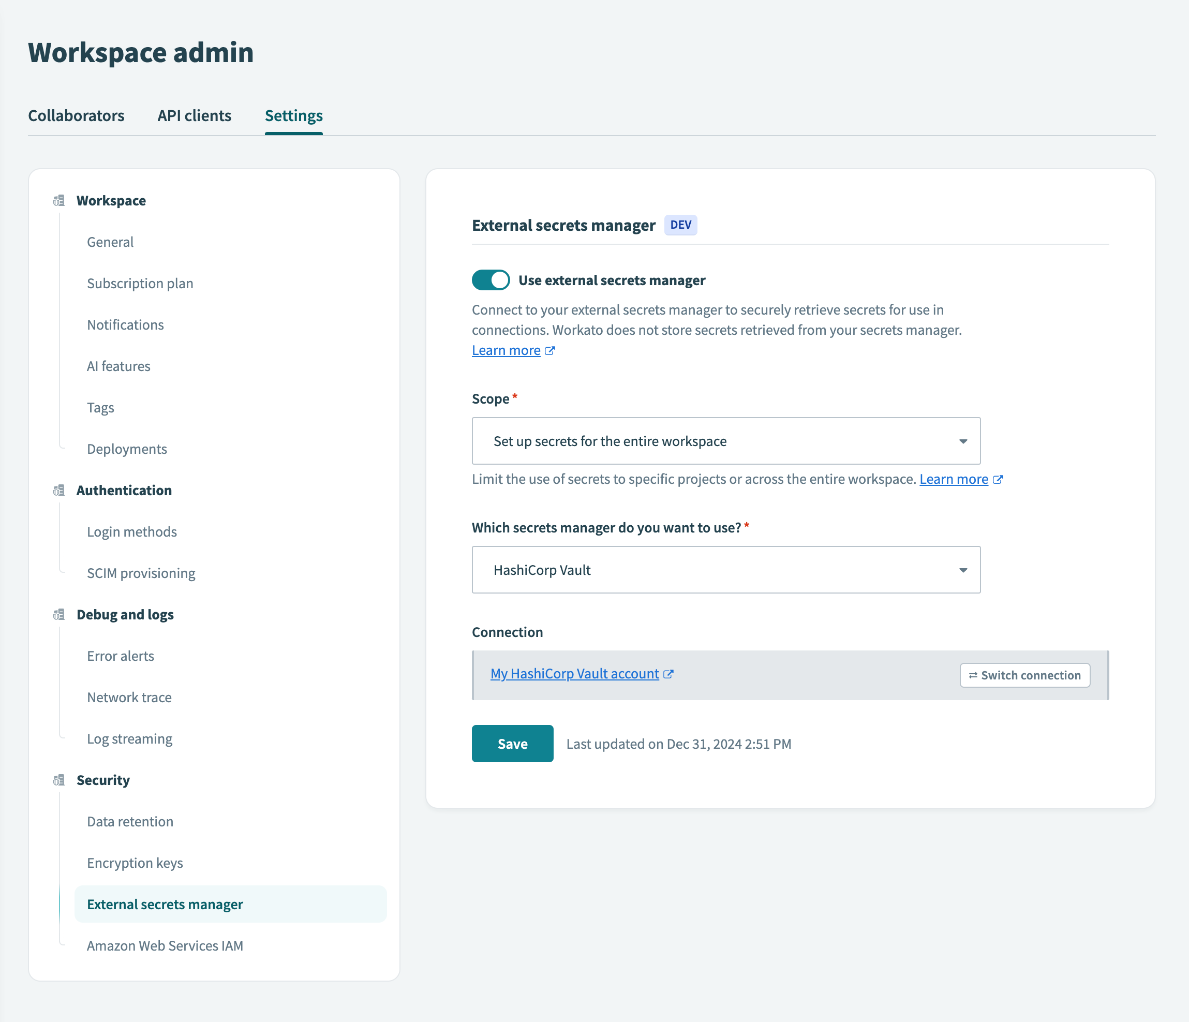Click the Authentication section icon

[x=58, y=490]
